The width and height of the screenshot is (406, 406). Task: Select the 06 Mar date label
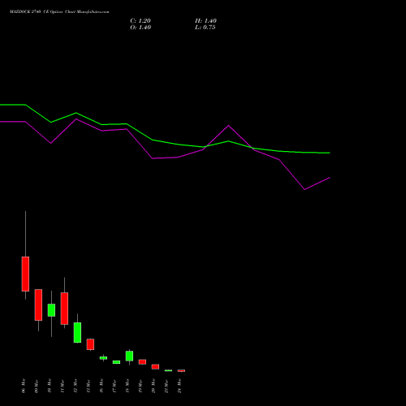[24, 386]
